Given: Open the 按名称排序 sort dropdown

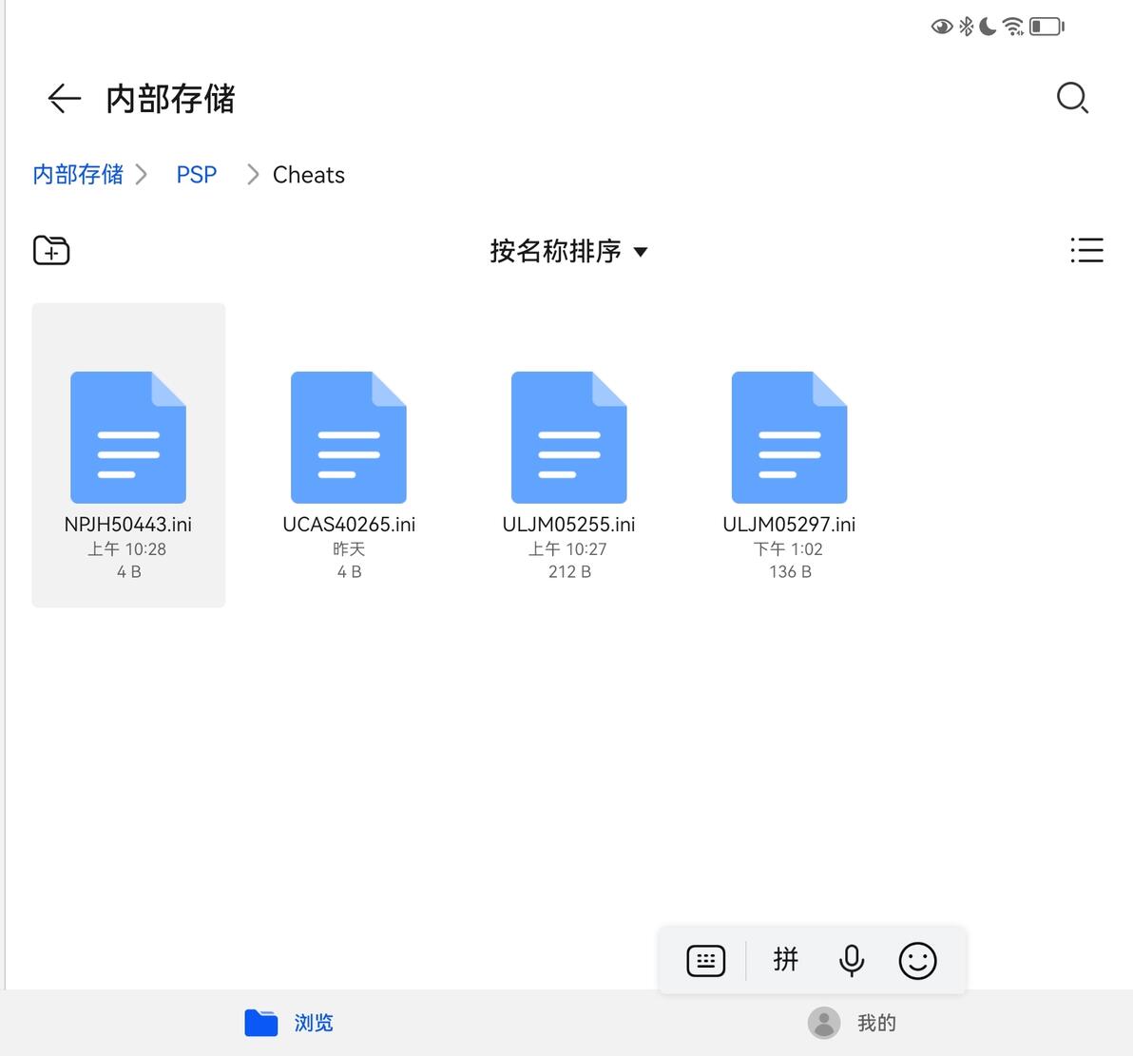Looking at the screenshot, I should coord(567,251).
